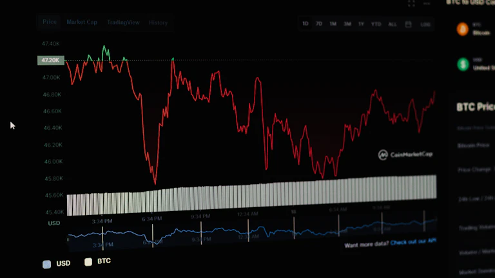Show ALL time price history
Viewport: 495px width, 278px height.
[392, 24]
